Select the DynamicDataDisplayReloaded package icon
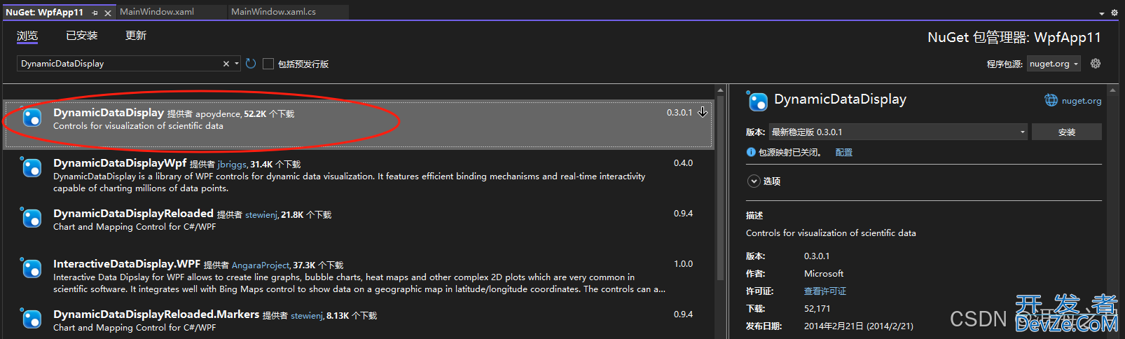 [x=31, y=219]
